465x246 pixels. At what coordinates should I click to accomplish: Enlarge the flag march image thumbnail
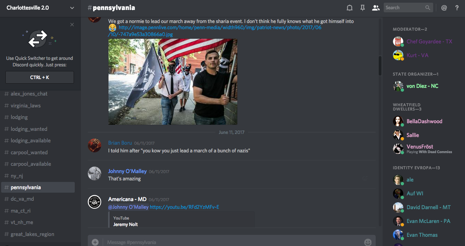coord(173,82)
